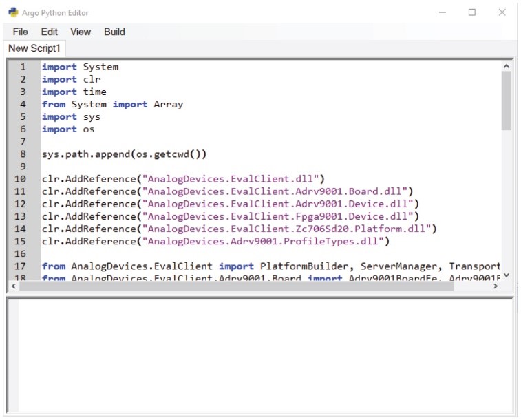The width and height of the screenshot is (521, 420).
Task: Click the code editor's scroll up arrow
Action: pos(507,66)
